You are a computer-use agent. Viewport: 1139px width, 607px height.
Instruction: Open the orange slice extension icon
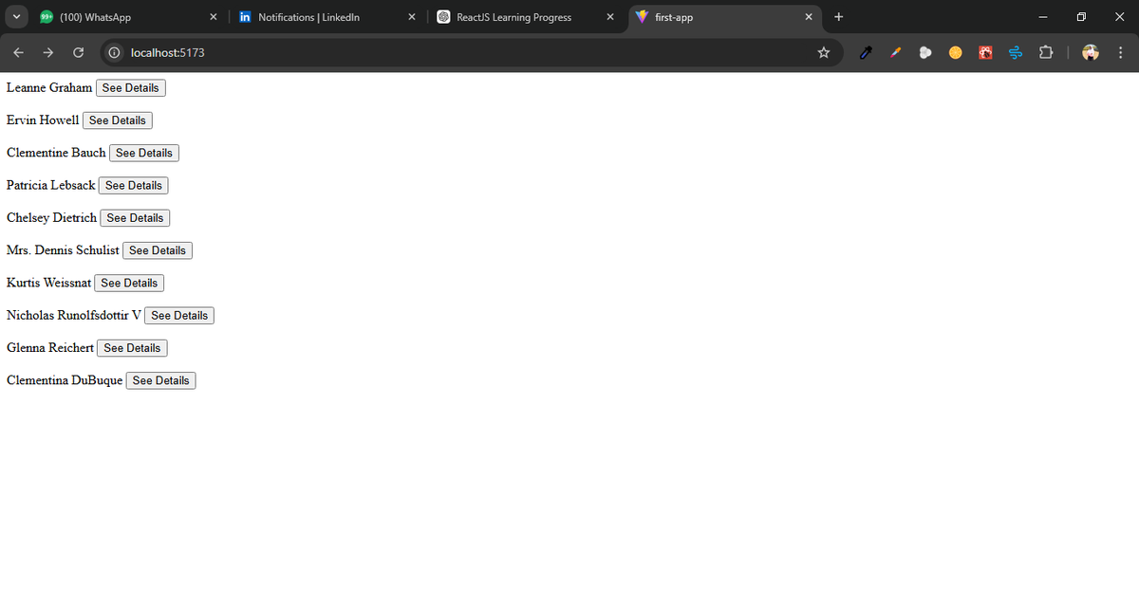point(956,52)
